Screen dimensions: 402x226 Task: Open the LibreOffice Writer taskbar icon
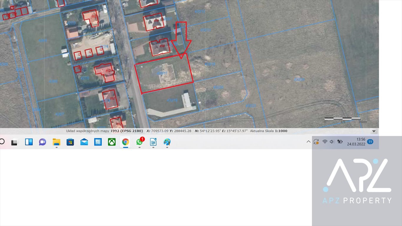click(x=153, y=142)
